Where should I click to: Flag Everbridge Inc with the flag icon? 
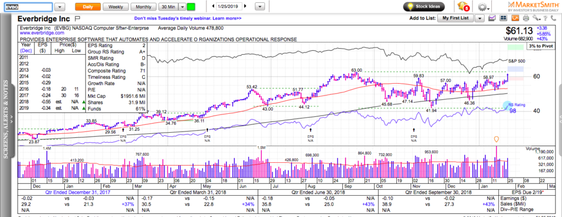77,18
